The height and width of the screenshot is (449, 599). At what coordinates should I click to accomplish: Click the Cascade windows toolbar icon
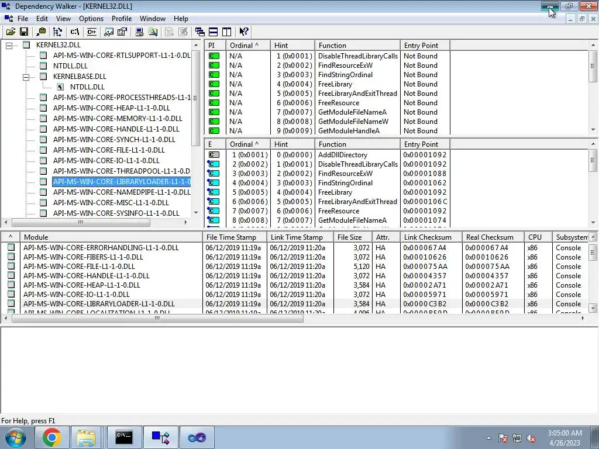pos(199,32)
